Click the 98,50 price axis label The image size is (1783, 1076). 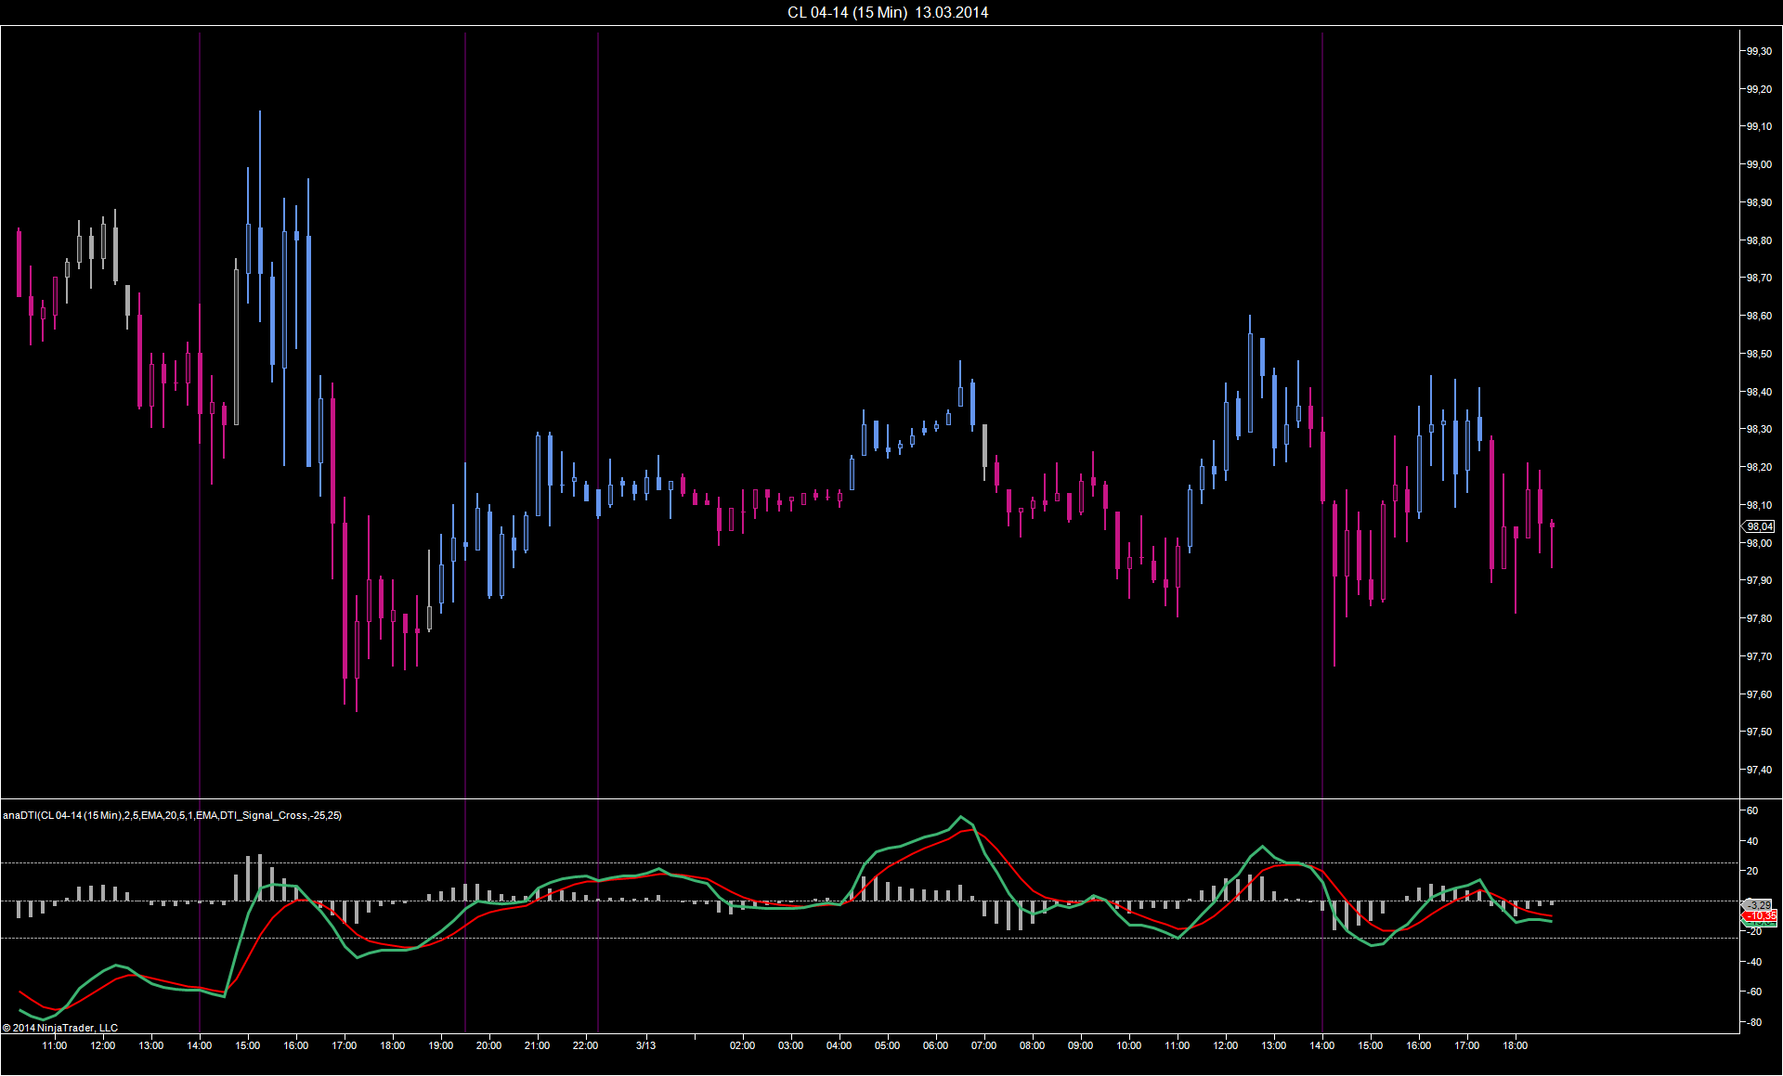1759,354
